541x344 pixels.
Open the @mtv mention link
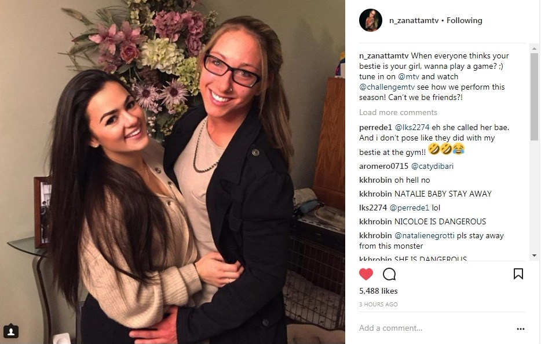(408, 76)
